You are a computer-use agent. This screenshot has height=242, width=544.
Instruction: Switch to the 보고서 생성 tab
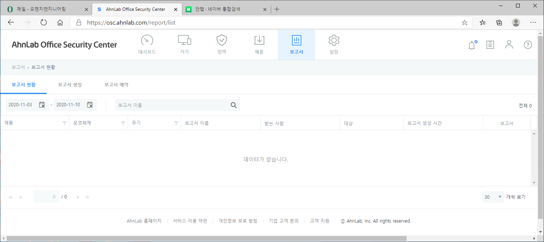click(70, 85)
